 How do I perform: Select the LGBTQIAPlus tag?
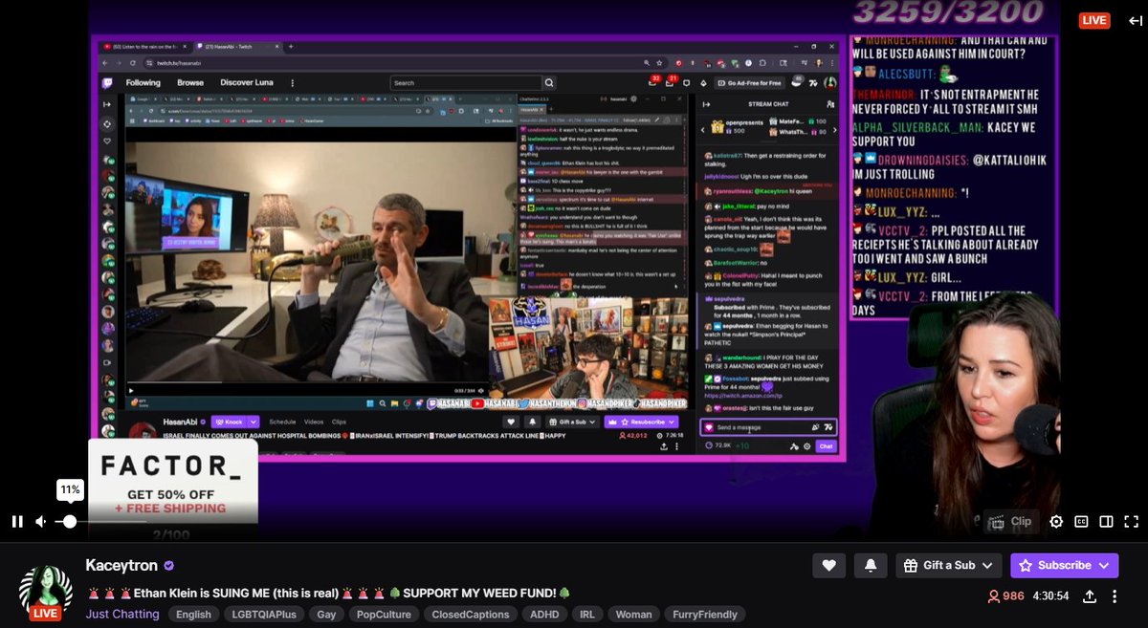pos(264,615)
